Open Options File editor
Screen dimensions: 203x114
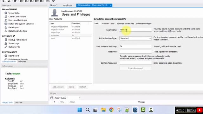[x=14, y=47]
